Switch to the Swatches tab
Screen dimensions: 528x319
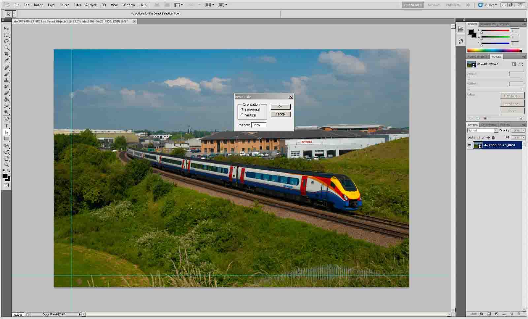click(x=488, y=24)
